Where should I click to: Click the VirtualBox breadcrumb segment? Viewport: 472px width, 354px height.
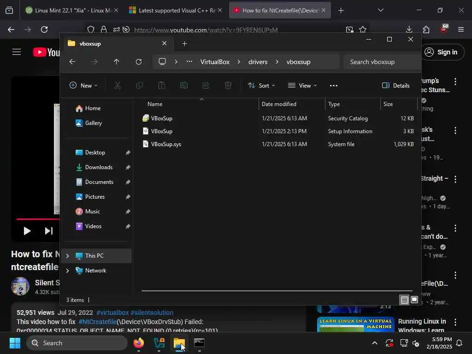click(215, 62)
